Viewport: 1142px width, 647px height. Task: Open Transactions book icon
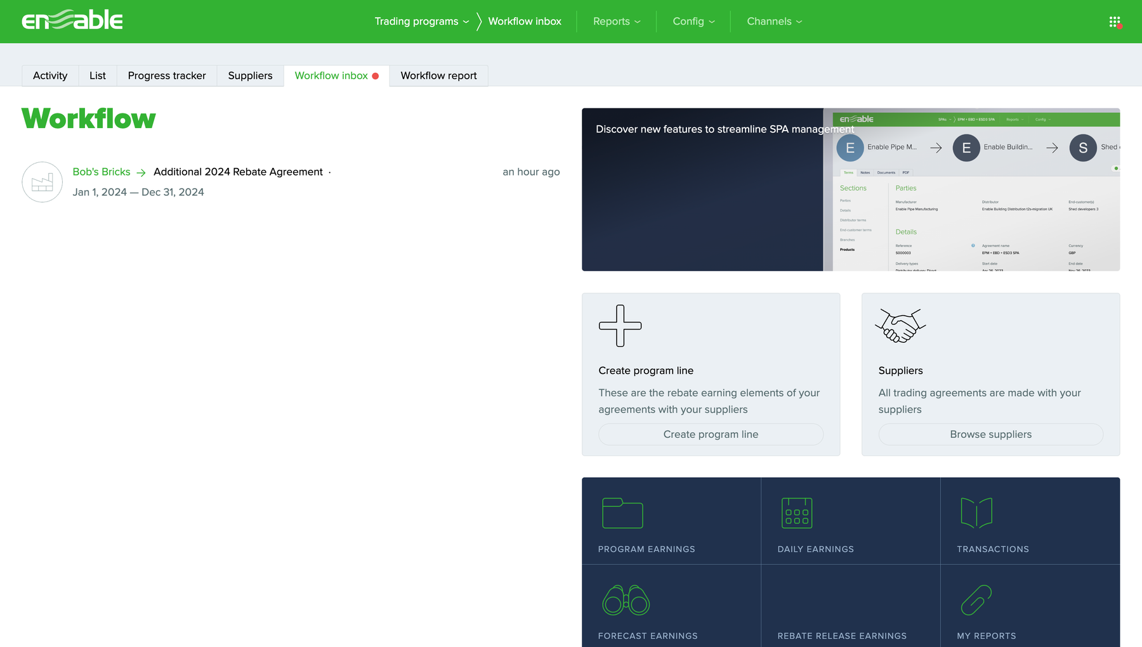coord(976,513)
